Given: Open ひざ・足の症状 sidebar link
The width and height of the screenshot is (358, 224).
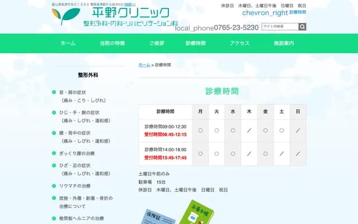Looking at the screenshot, I should (x=84, y=169).
